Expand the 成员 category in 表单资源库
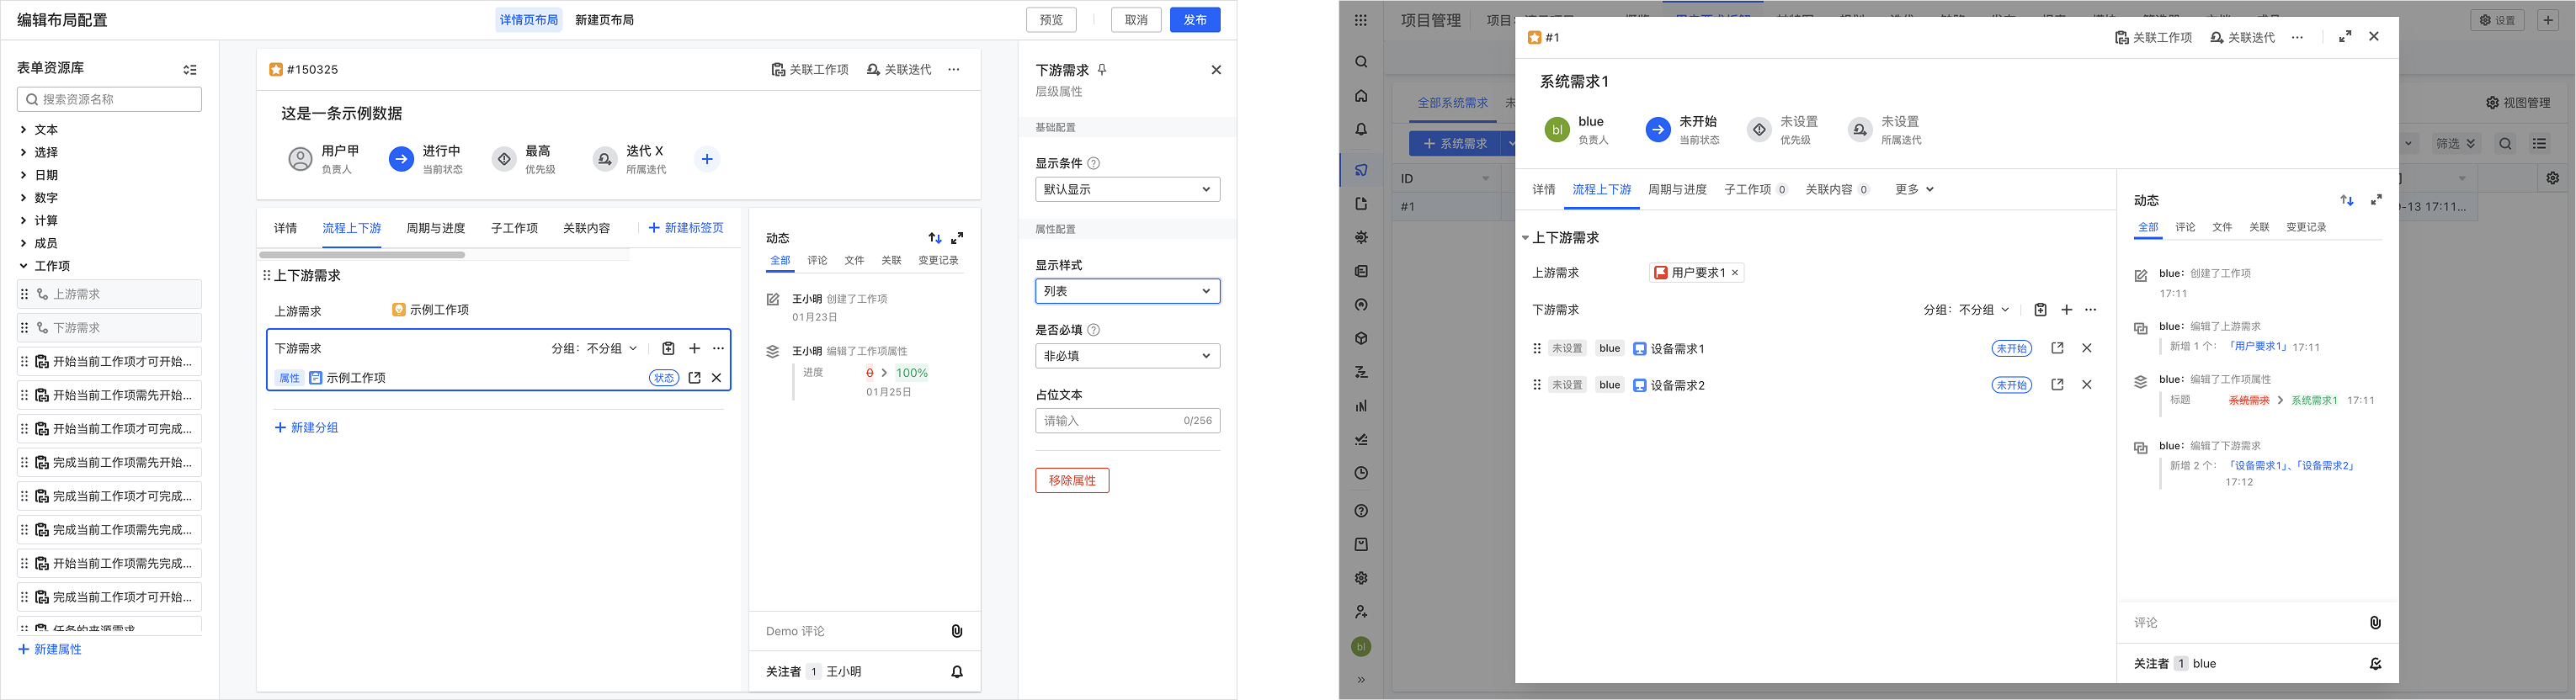Screen dimensions: 2576x700 [x=23, y=243]
